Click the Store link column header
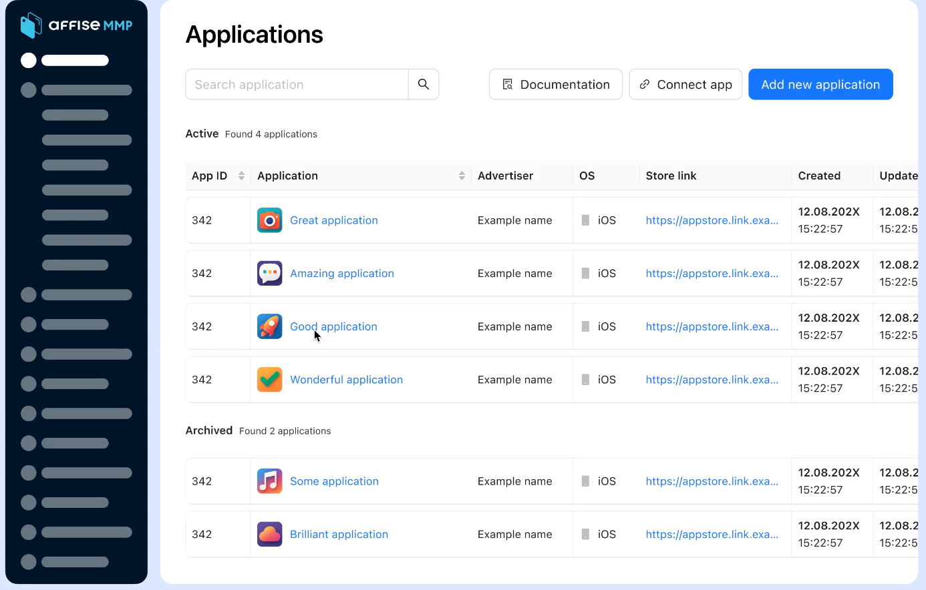Image resolution: width=926 pixels, height=590 pixels. tap(671, 176)
